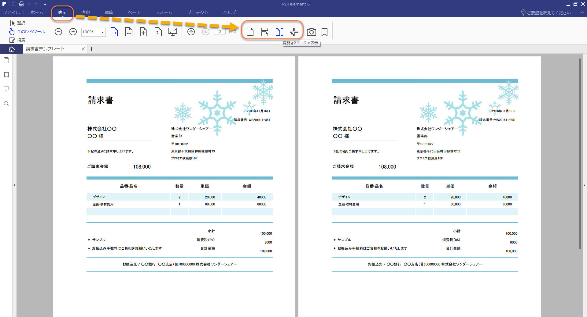Select two-page facing view icon
This screenshot has height=317, width=587.
(x=279, y=32)
